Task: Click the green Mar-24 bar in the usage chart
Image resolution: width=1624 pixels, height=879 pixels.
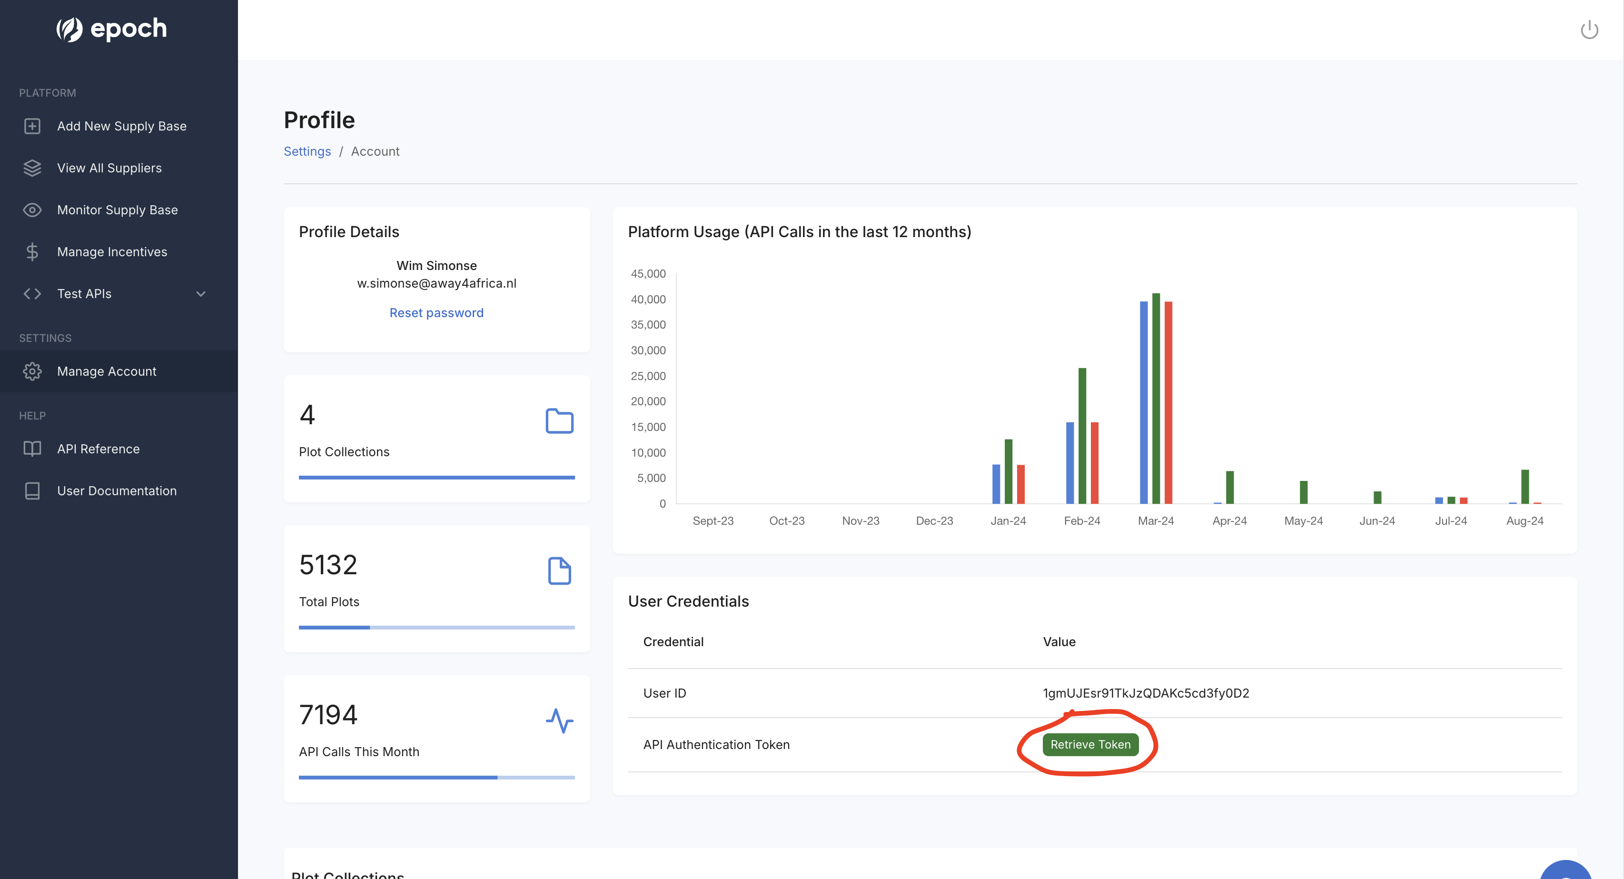Action: (x=1156, y=399)
